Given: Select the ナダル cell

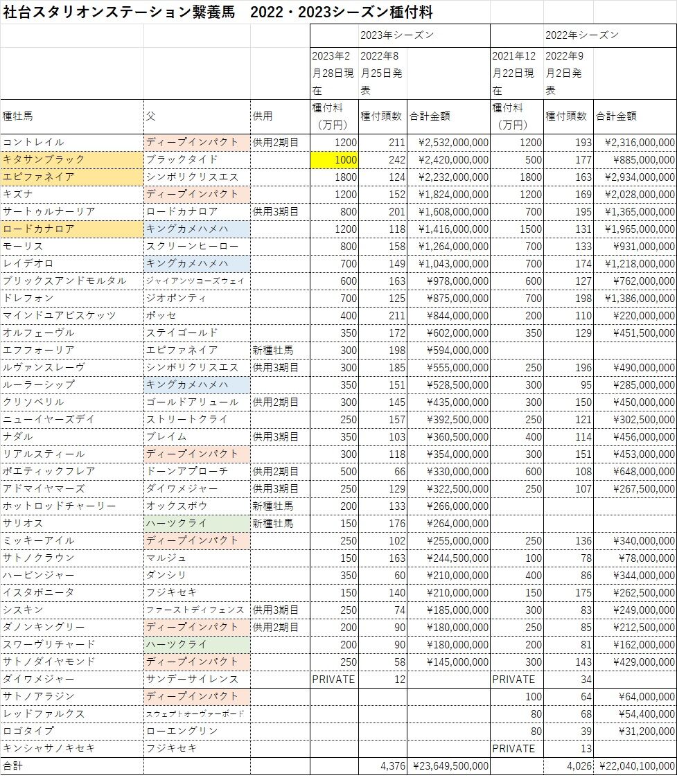Looking at the screenshot, I should tap(72, 437).
